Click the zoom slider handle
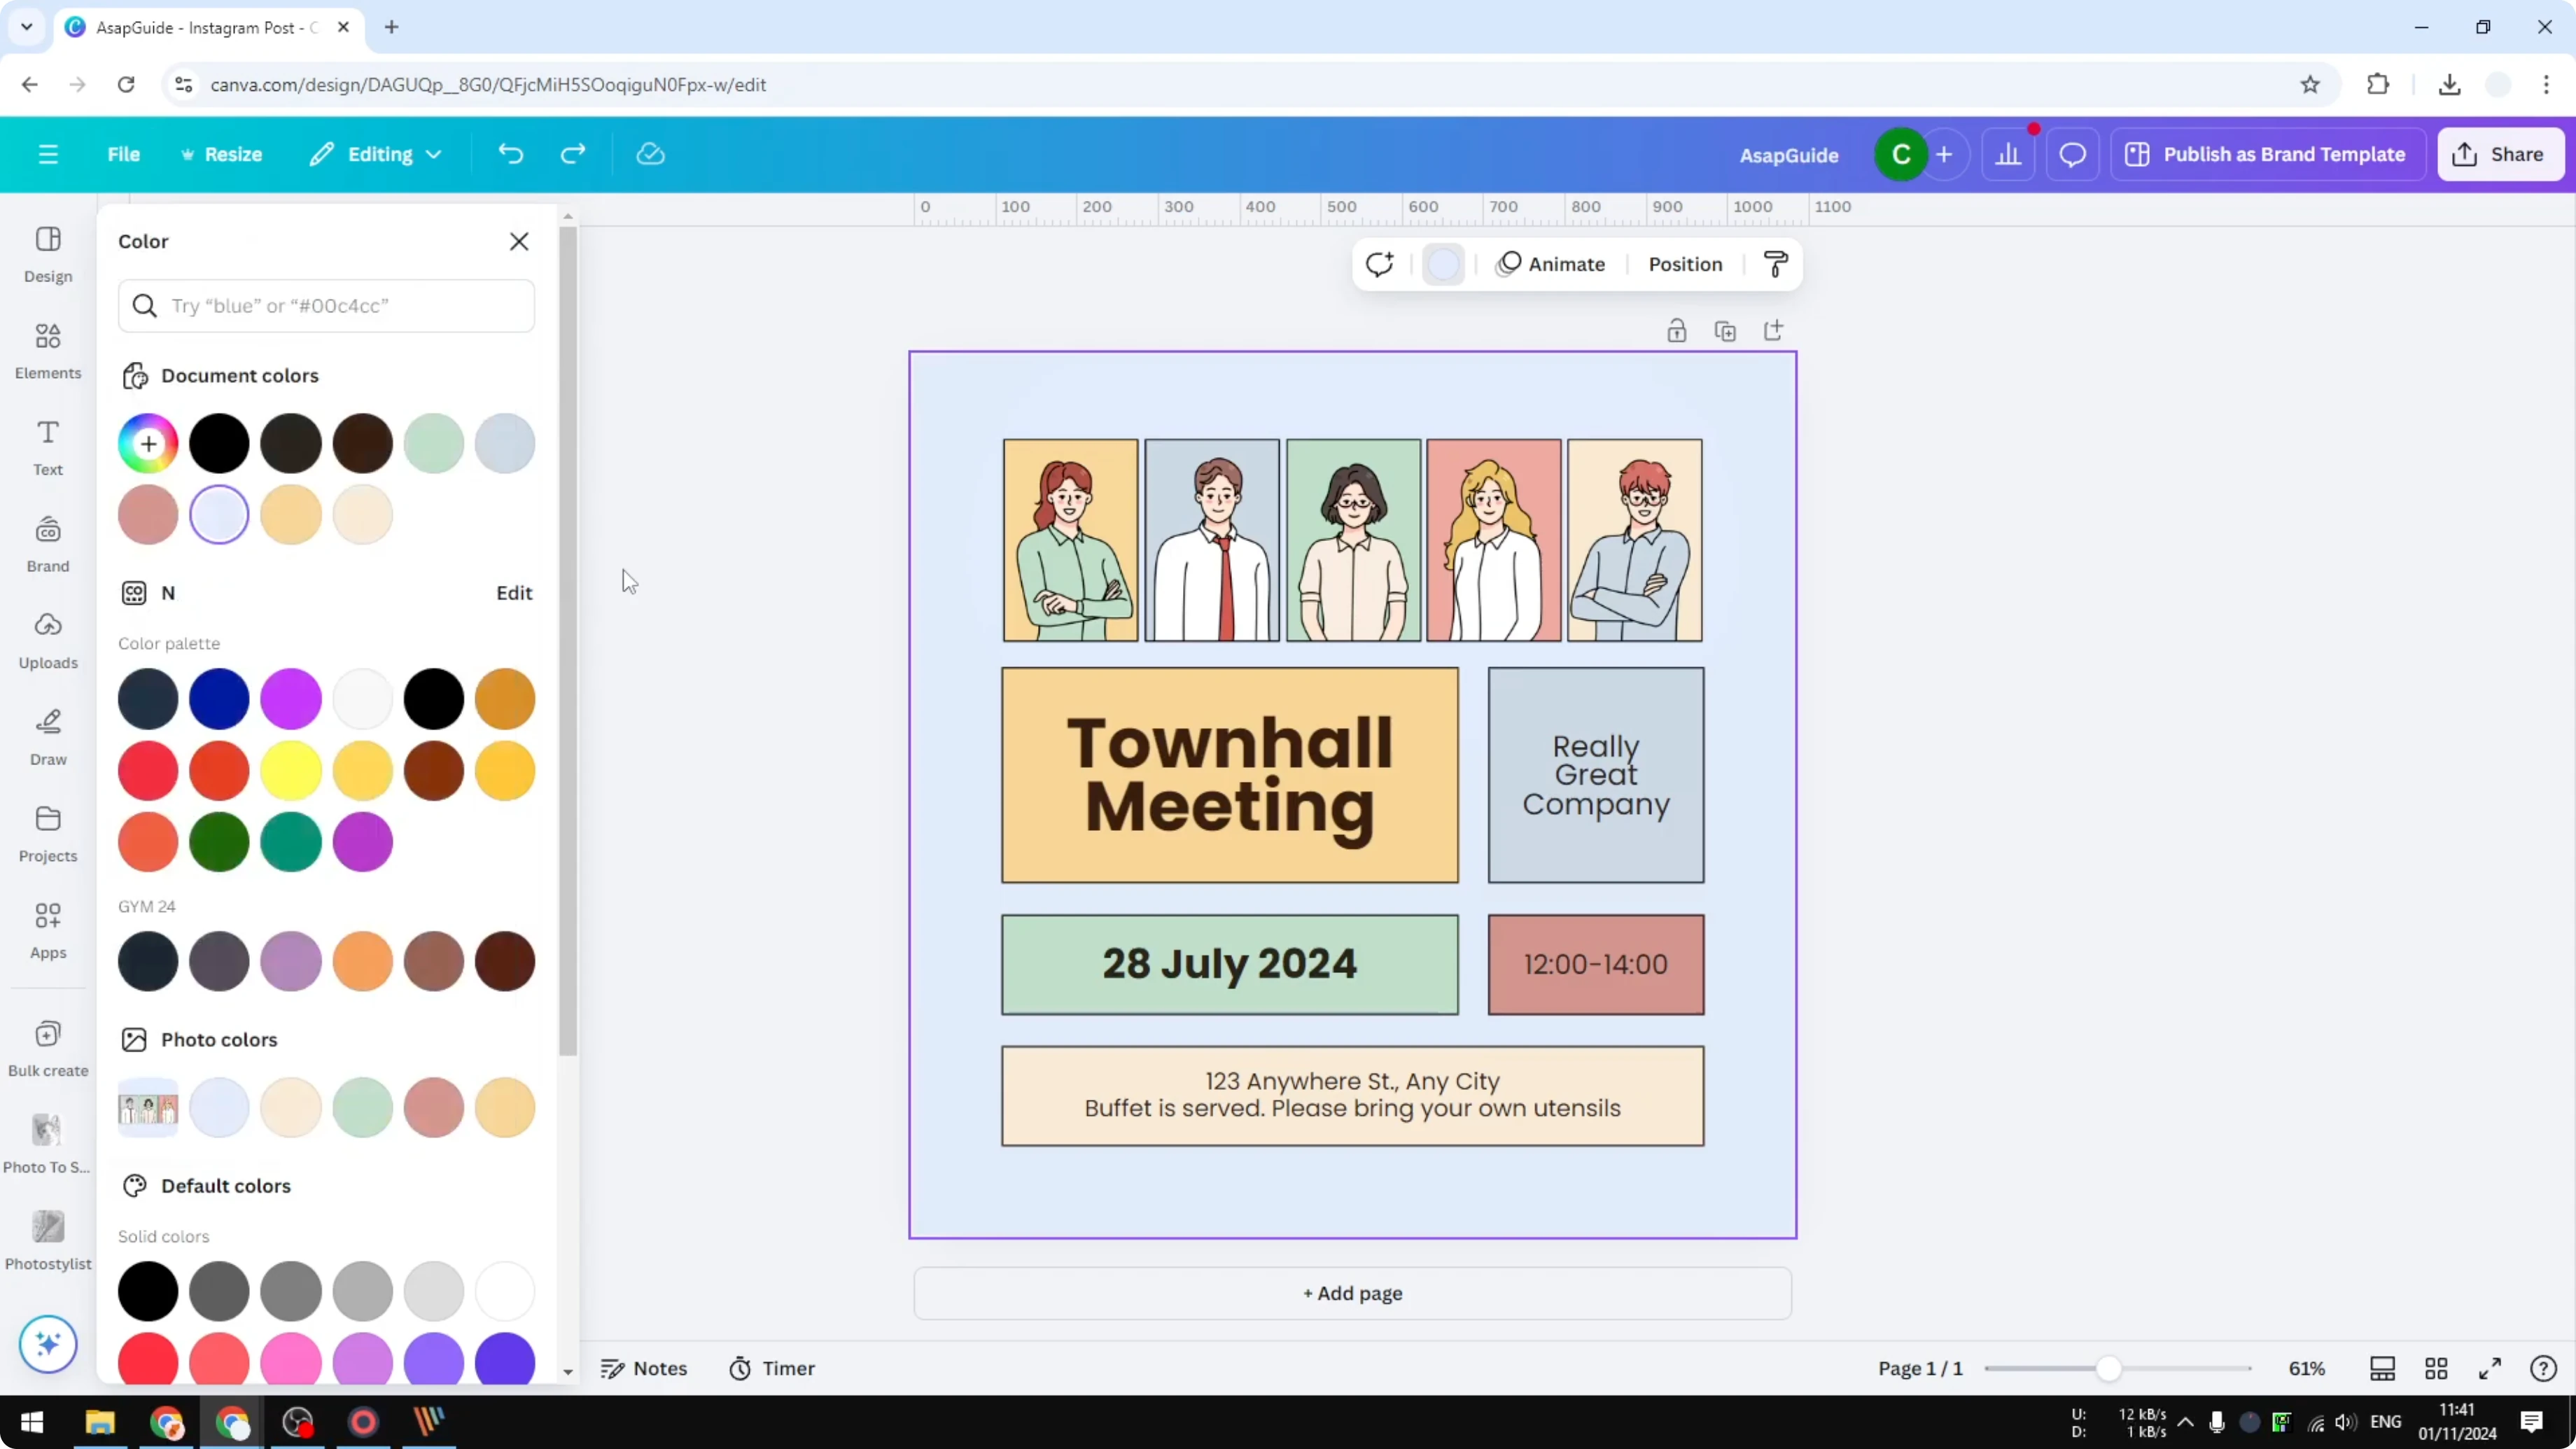The image size is (2576, 1449). 2108,1368
